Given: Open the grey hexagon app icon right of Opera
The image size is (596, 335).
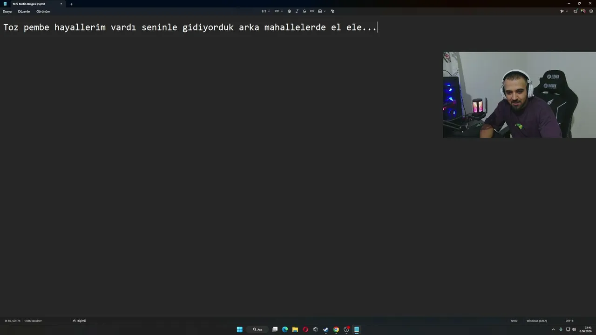Looking at the screenshot, I should coord(316,329).
